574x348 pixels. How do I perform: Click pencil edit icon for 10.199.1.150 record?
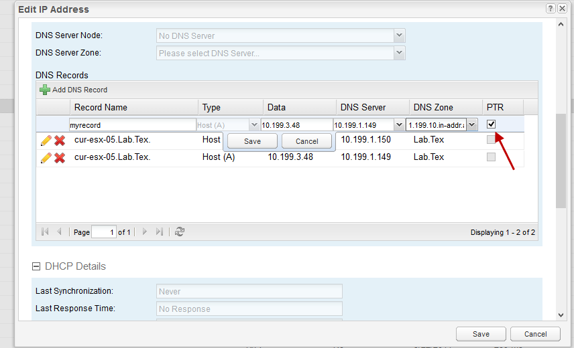(x=46, y=141)
